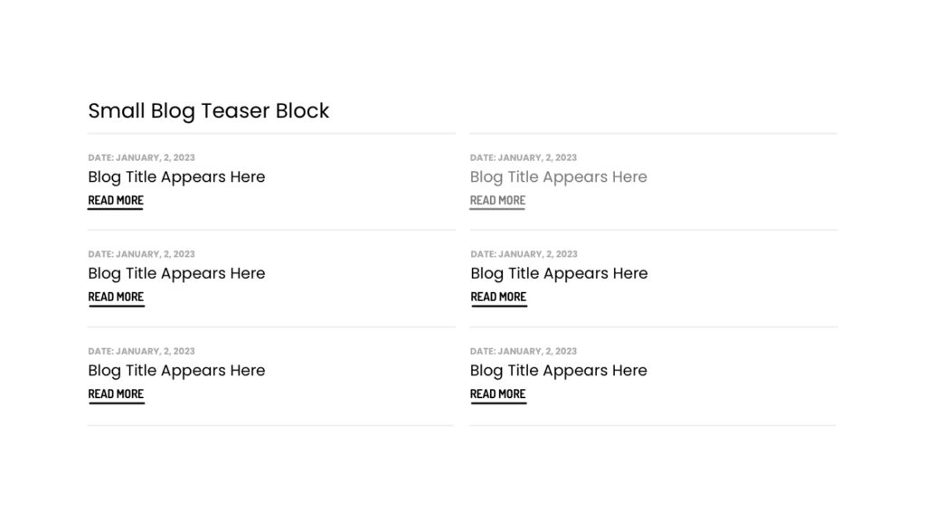Select date label in third right-column teaser
The image size is (926, 521).
524,351
